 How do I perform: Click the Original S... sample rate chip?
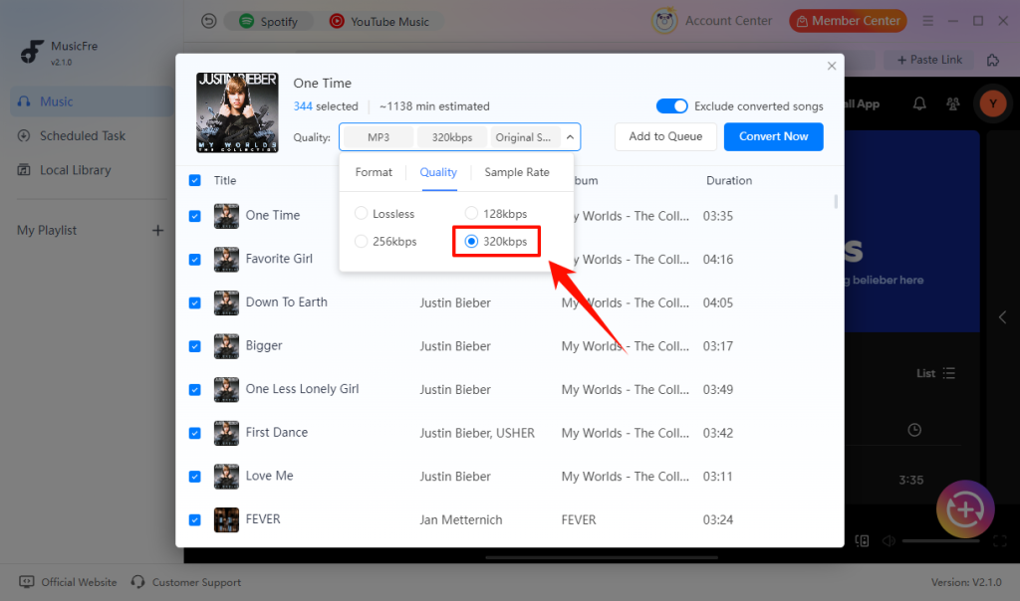524,137
